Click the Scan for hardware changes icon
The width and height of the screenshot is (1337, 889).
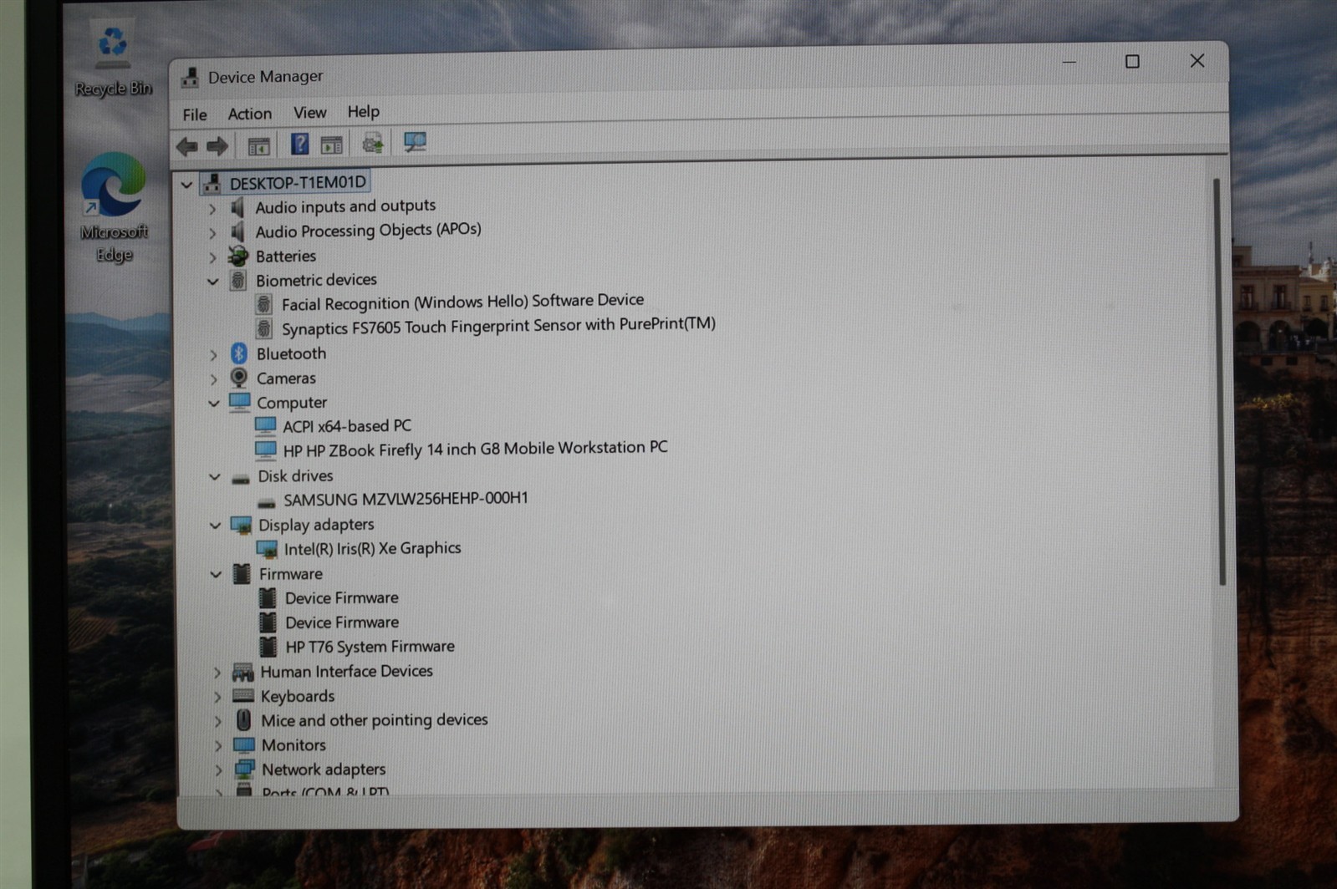(415, 143)
